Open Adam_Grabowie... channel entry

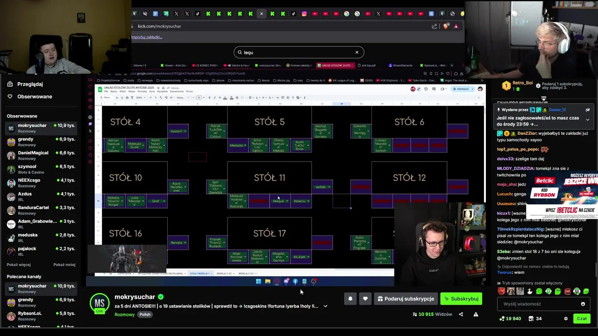pos(41,224)
